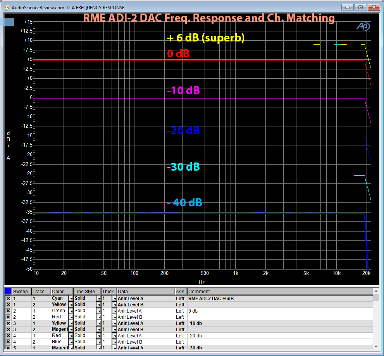Toggle visibility checkbox for Green 0 db trace

pos(8,311)
